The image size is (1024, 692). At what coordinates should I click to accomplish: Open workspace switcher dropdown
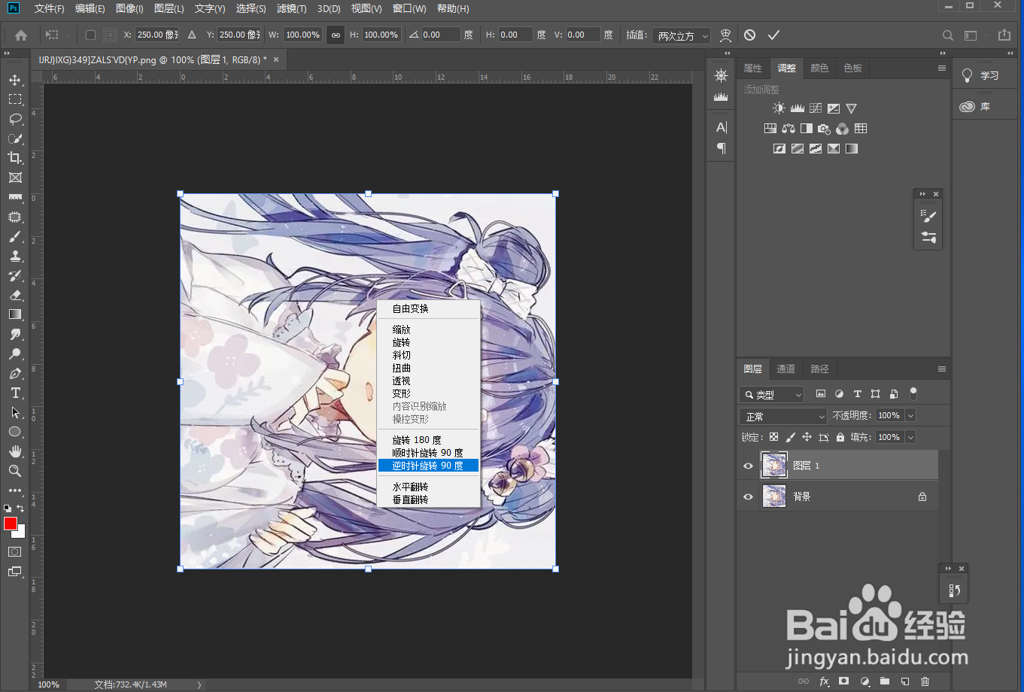click(x=971, y=35)
